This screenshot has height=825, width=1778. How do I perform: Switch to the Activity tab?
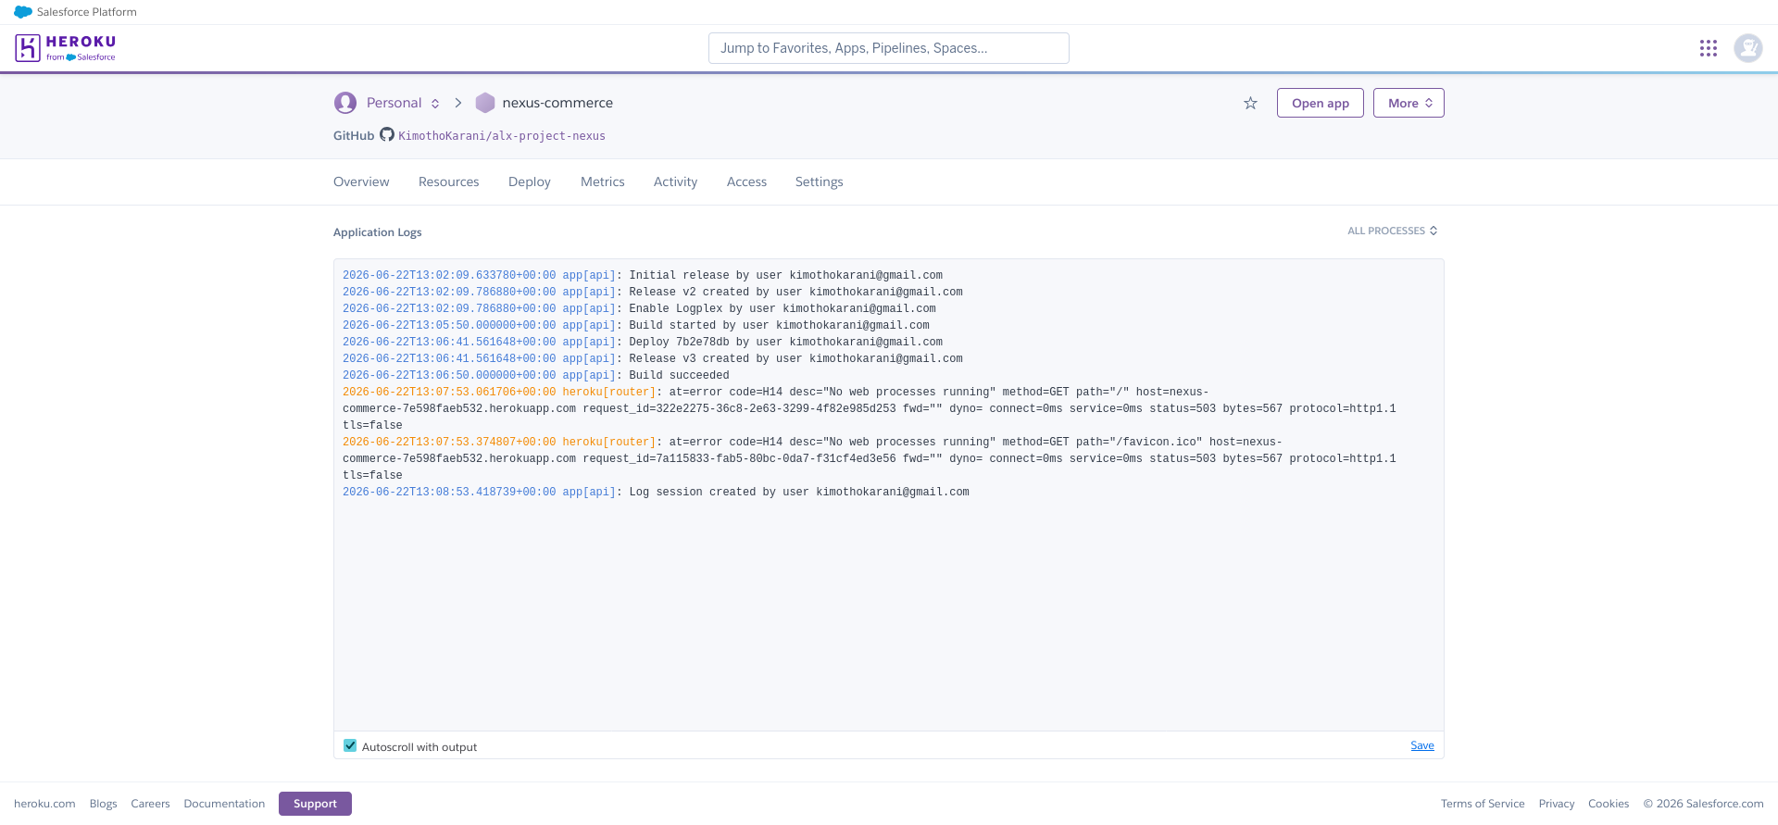pos(676,181)
